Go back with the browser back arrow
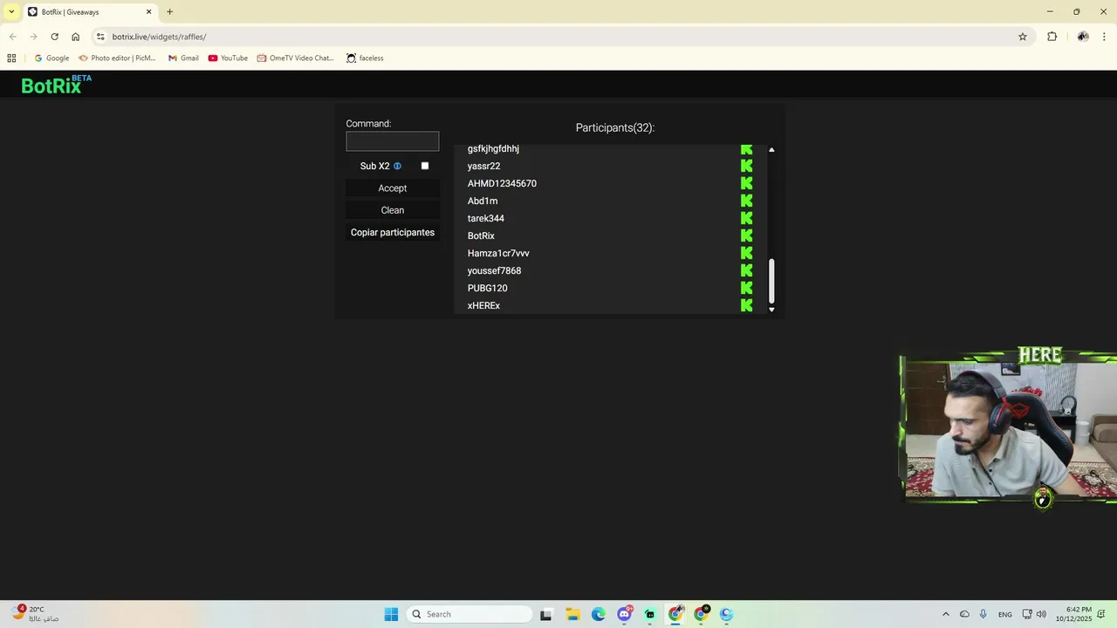 [12, 37]
